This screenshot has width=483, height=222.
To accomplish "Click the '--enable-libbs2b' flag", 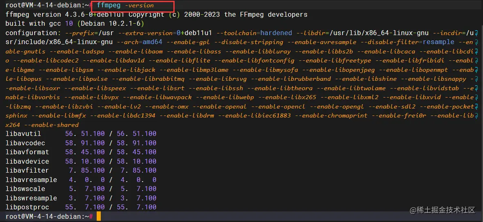I will 324,51.
